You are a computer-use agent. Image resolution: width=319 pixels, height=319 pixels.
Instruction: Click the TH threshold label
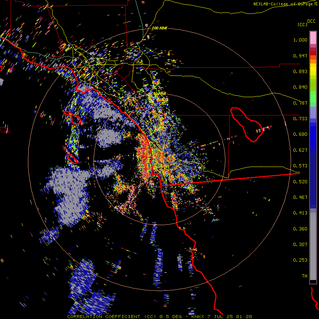304,276
